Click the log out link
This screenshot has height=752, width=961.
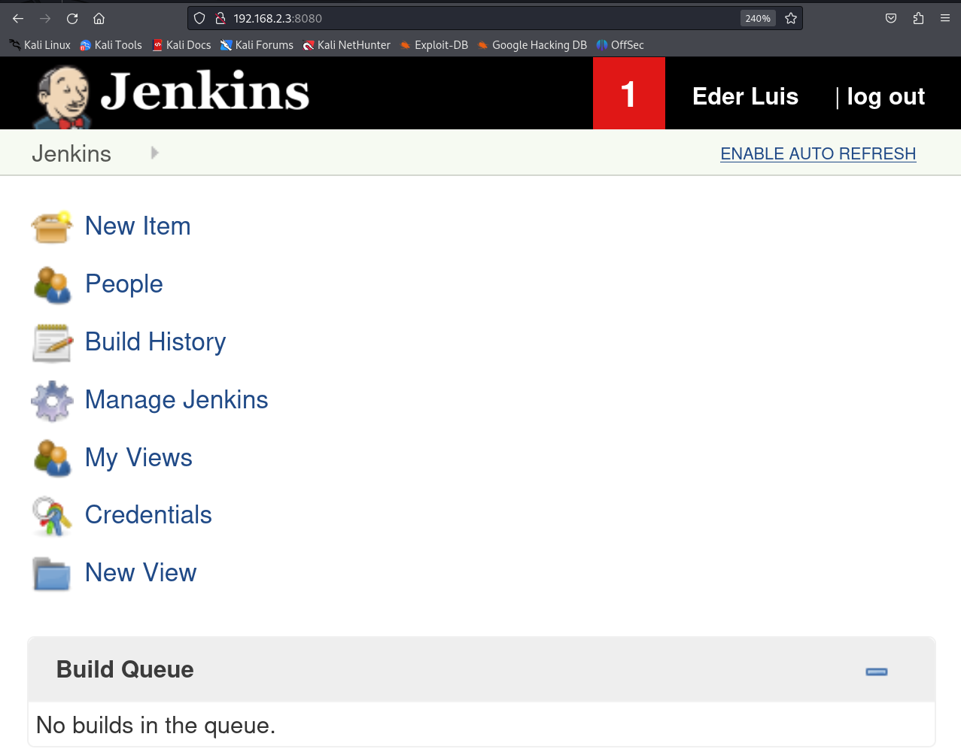tap(885, 96)
